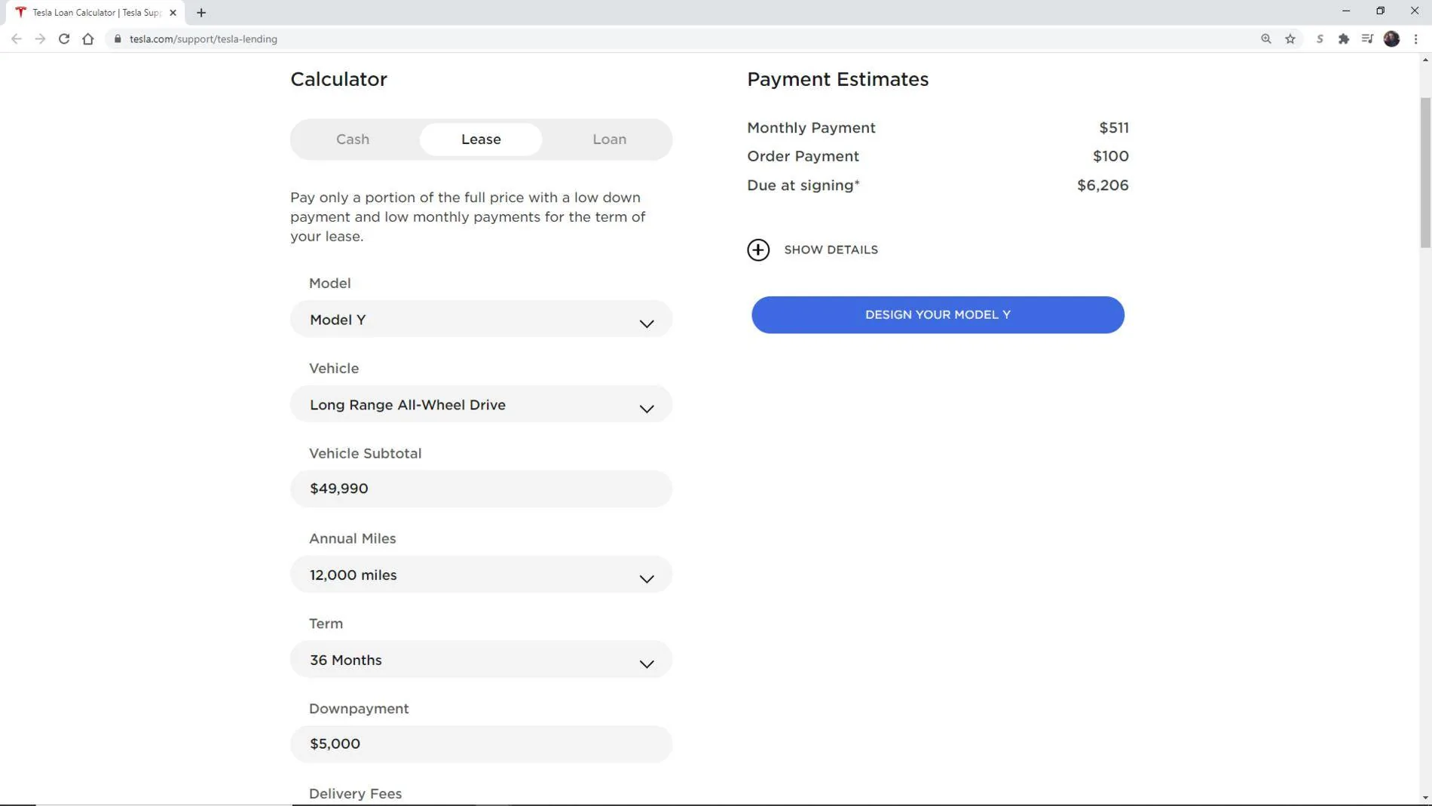Bookmark this page with the star
1432x806 pixels.
pos(1290,39)
